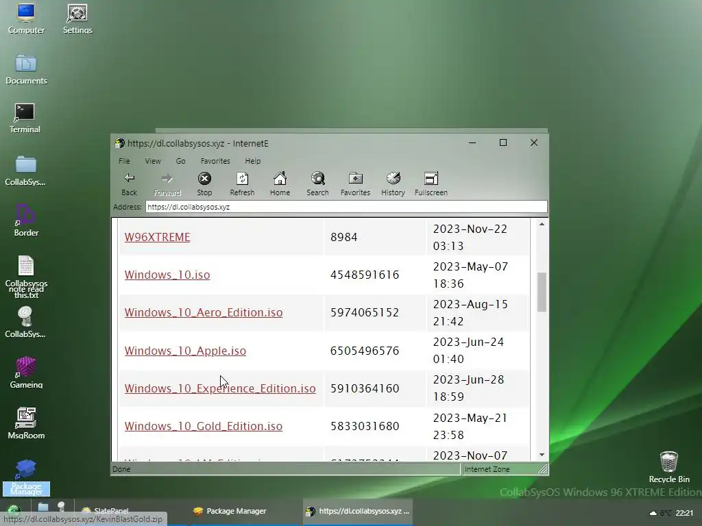Stop page loading with Stop button
Image resolution: width=702 pixels, height=526 pixels.
(204, 184)
